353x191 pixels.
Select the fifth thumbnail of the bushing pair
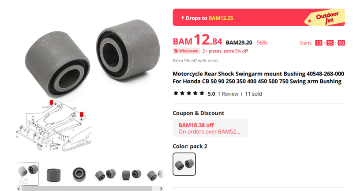[131, 175]
